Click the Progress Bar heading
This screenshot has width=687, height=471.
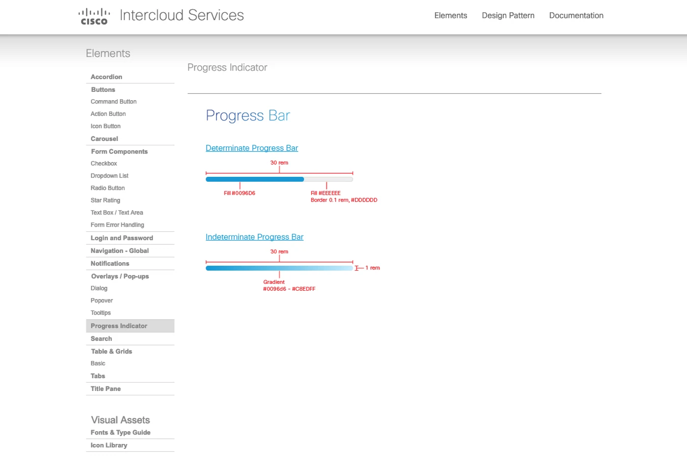tap(248, 115)
